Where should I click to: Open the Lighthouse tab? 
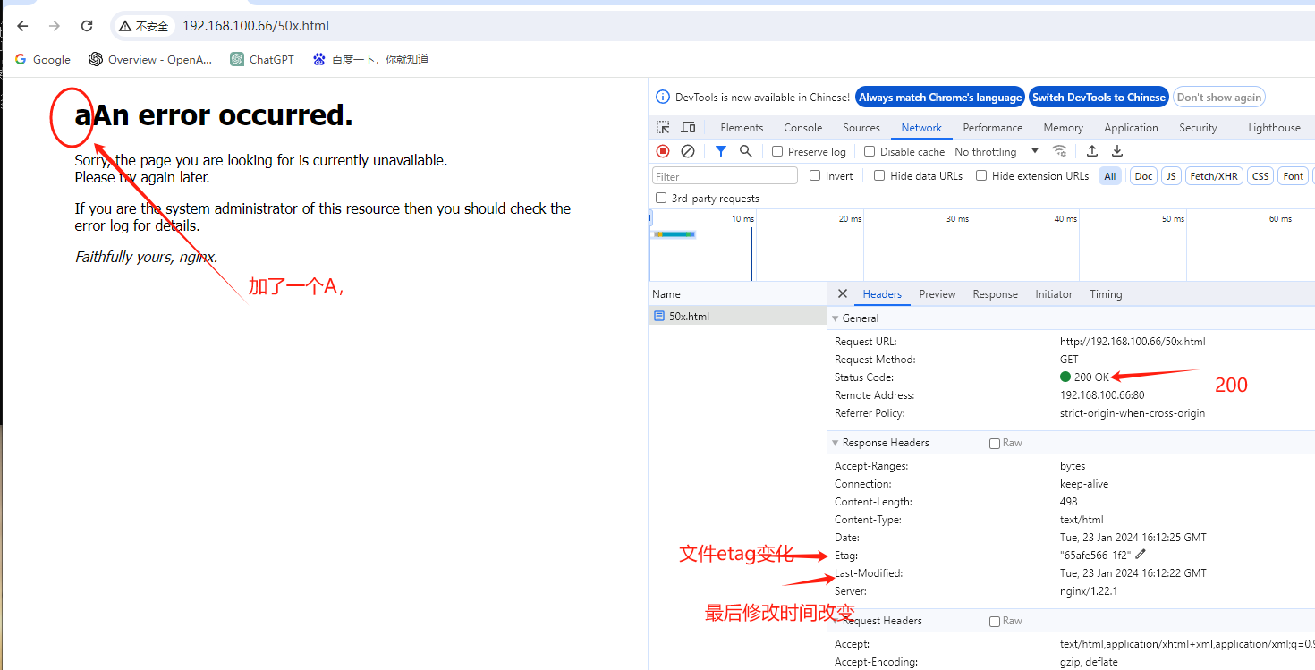coord(1274,128)
